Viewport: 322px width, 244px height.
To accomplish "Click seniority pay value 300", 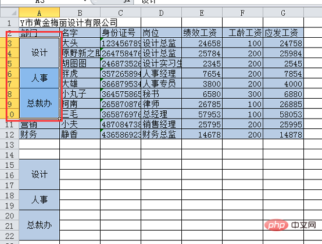I will 242,94.
